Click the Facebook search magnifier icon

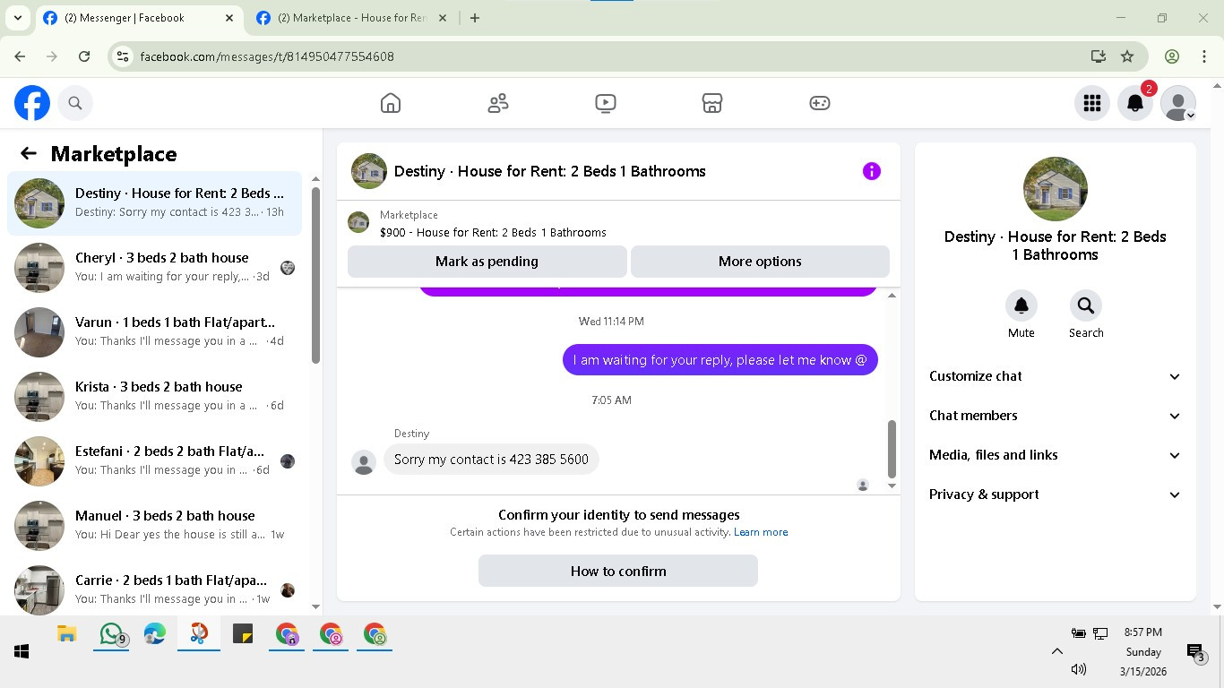75,103
